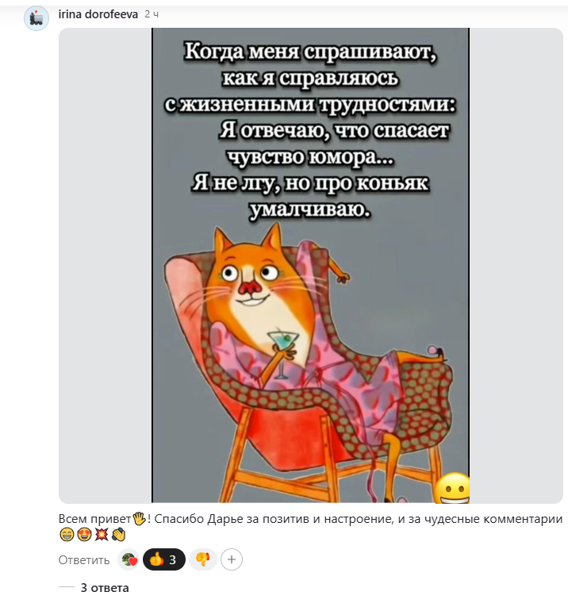Click the thumbs-up reaction emoji
Viewport: 568px width, 611px height.
click(156, 559)
